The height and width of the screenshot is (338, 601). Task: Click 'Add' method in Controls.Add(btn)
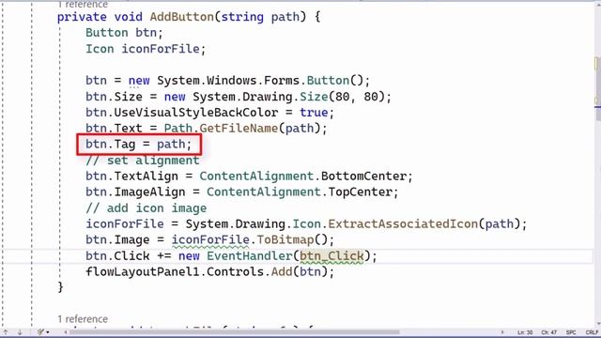point(282,272)
